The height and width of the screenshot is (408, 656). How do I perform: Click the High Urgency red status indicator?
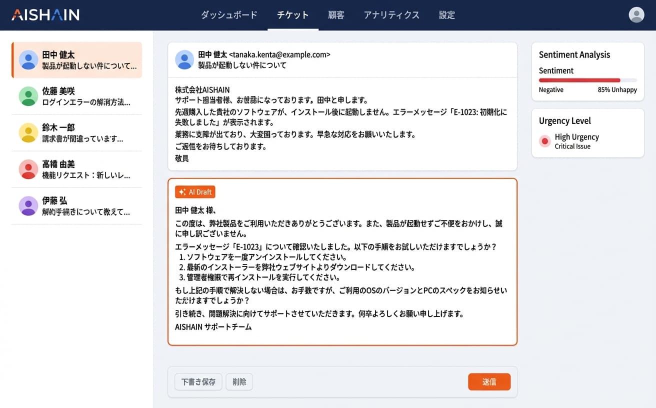545,141
